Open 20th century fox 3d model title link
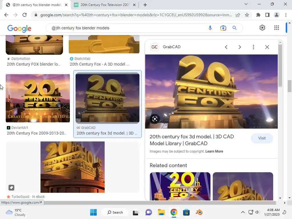292x219 pixels. (x=192, y=140)
